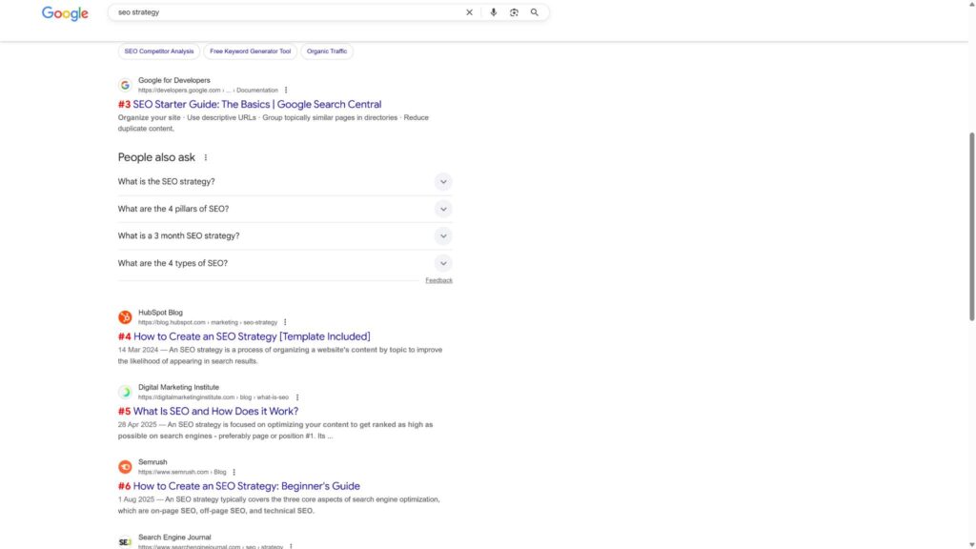This screenshot has width=976, height=549.
Task: Click the www.semrush.com URL breadcrumb
Action: (x=182, y=472)
